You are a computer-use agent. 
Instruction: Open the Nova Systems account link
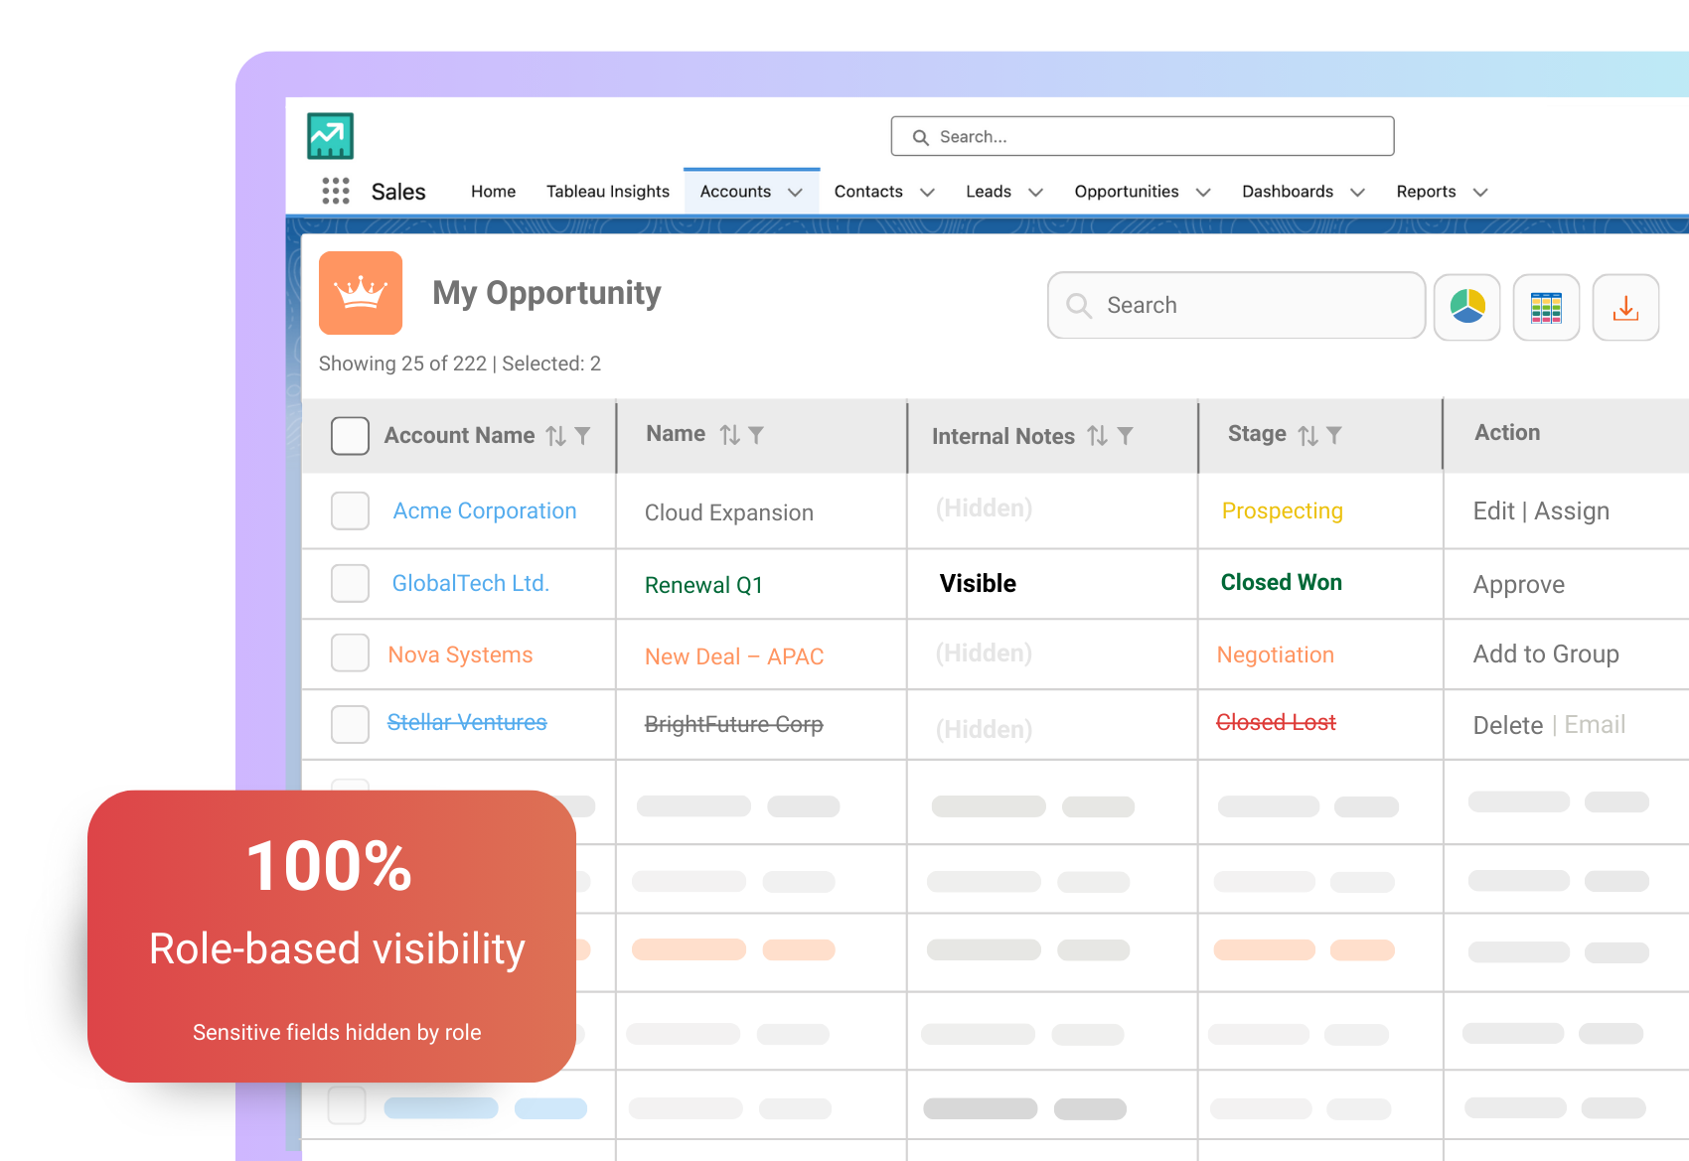(x=460, y=654)
